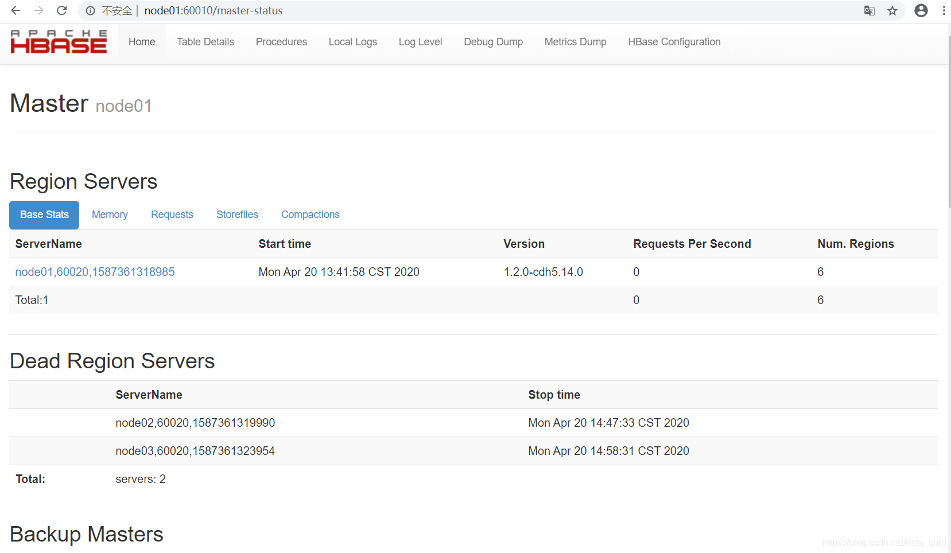Open the user profile icon
The width and height of the screenshot is (951, 553).
click(921, 10)
